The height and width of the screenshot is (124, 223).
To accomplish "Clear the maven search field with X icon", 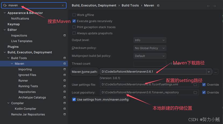I will click(63, 5).
